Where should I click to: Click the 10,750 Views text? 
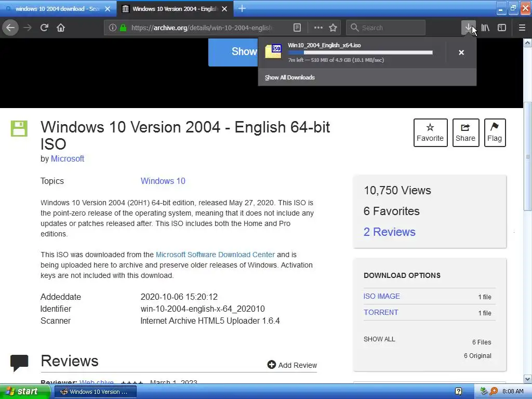[x=397, y=190]
